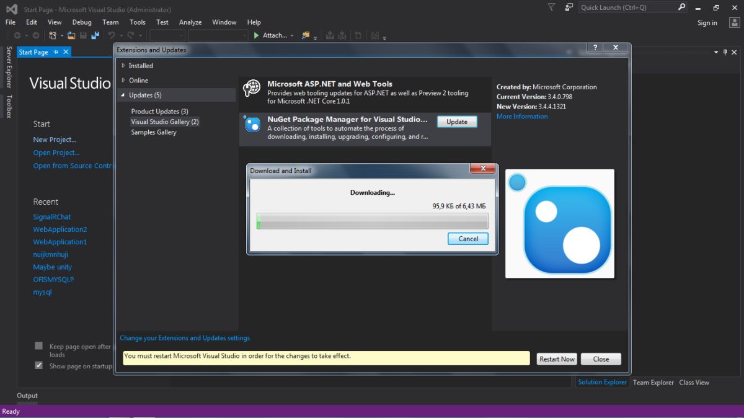Select Product Updates (3) in tree
Image resolution: width=744 pixels, height=418 pixels.
tap(159, 111)
